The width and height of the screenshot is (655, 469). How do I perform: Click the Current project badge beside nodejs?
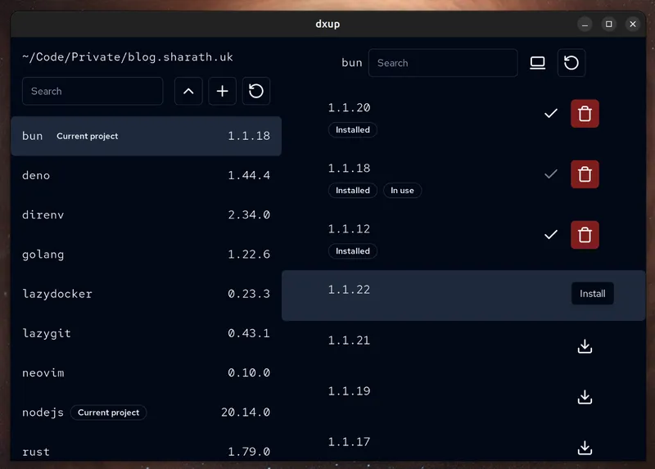coord(108,413)
